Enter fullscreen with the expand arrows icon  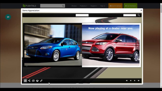click(41, 81)
